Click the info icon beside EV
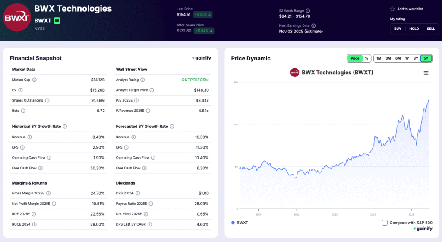The image size is (442, 242). [21, 90]
